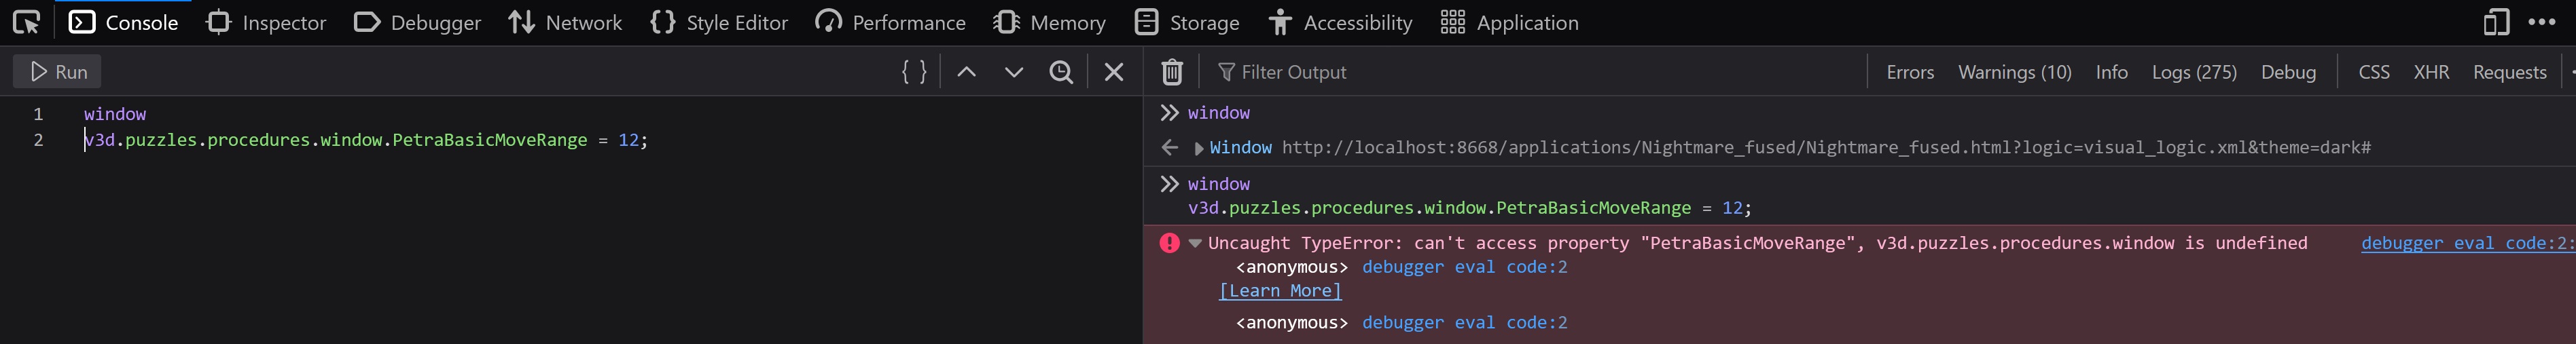
Task: Toggle the Errors filter
Action: click(x=1910, y=72)
